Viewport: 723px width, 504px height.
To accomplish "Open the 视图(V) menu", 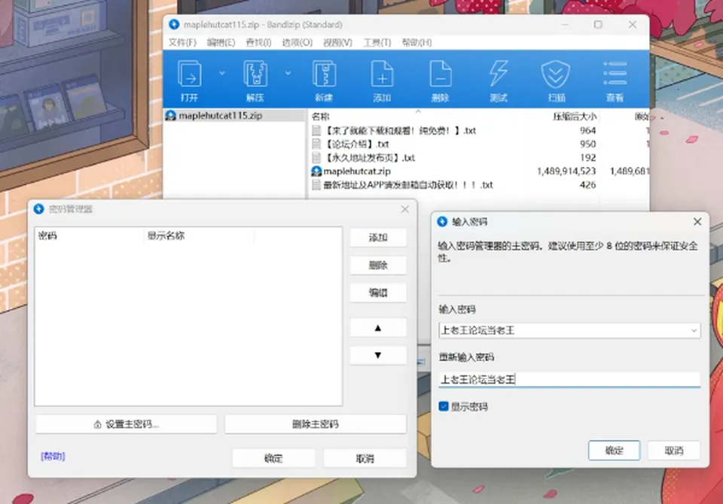I will tap(337, 42).
